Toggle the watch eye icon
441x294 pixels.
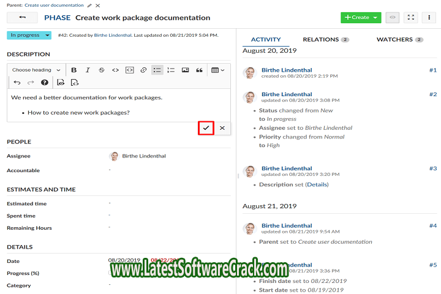[393, 17]
